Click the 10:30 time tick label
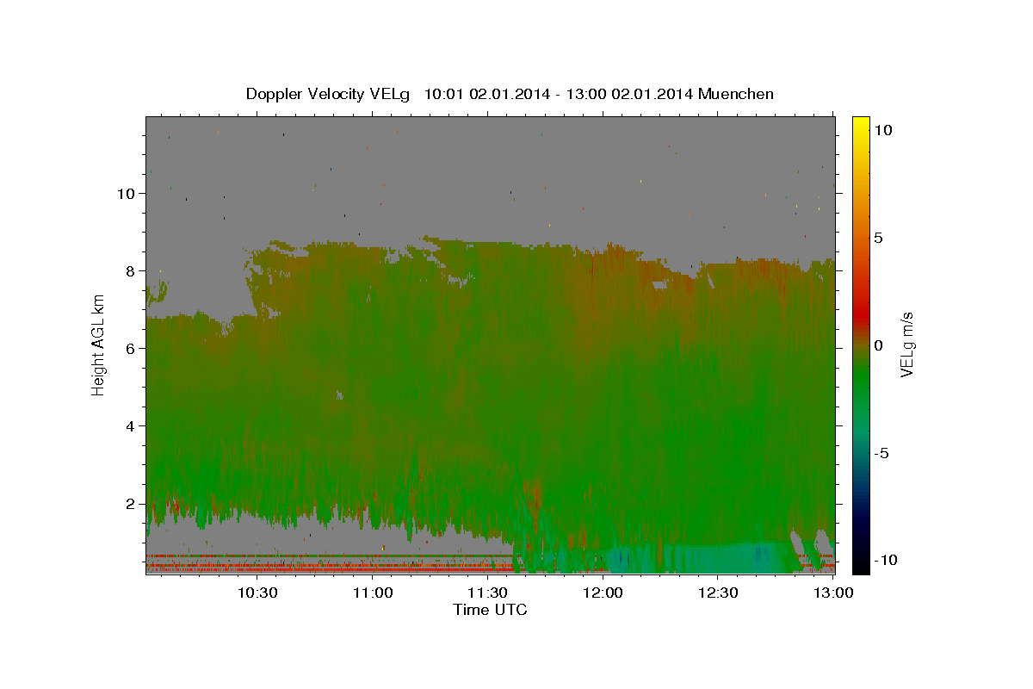This screenshot has width=1033, height=689. click(x=257, y=593)
